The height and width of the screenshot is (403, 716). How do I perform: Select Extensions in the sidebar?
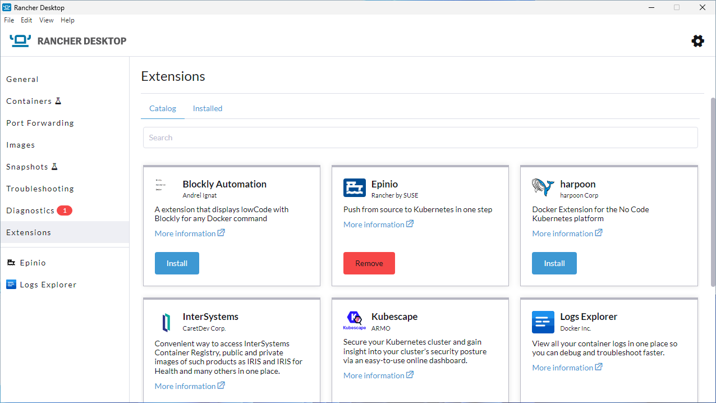[65, 232]
